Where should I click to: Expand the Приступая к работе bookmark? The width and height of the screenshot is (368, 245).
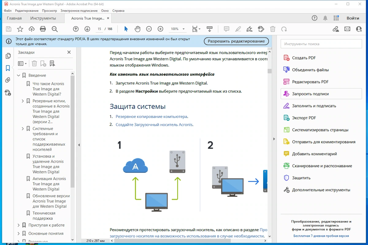click(18, 225)
